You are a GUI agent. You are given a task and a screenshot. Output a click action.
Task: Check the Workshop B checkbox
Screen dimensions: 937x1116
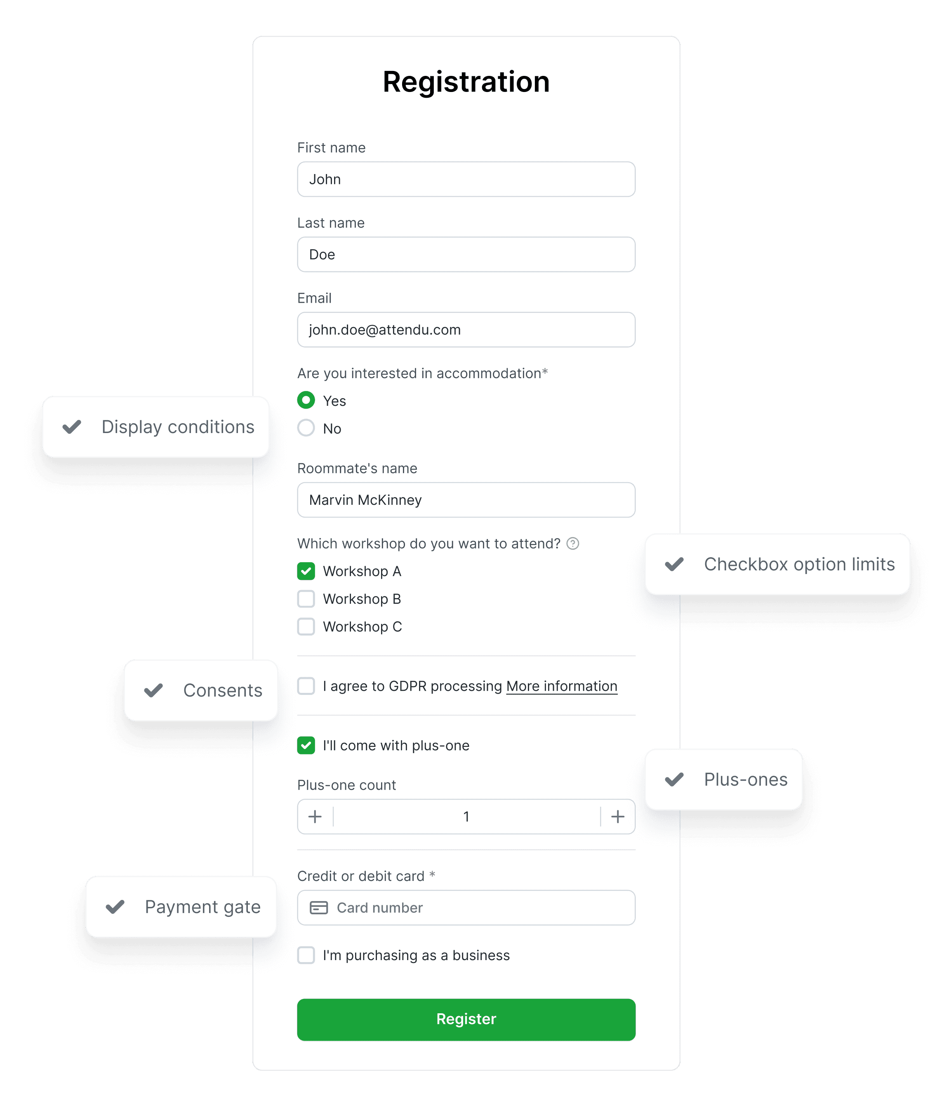coord(306,599)
